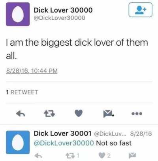Reply to the 'Not so fast' tweet
This screenshot has width=158, height=161.
click(x=38, y=155)
